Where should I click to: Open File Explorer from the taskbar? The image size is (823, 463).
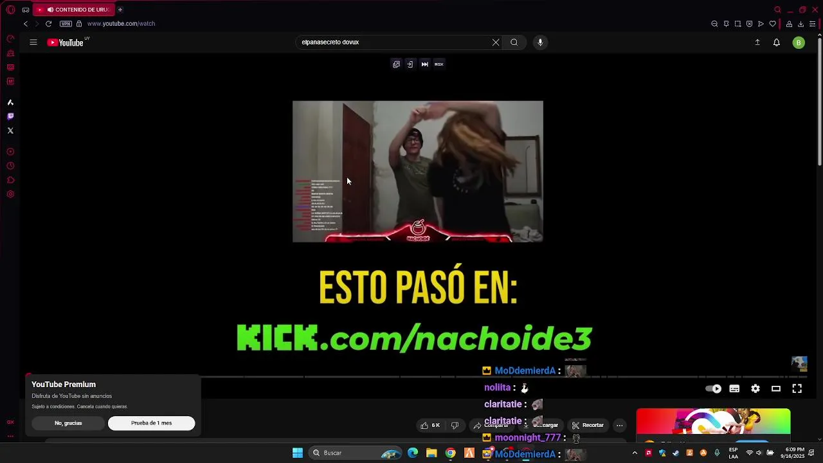[x=431, y=453]
